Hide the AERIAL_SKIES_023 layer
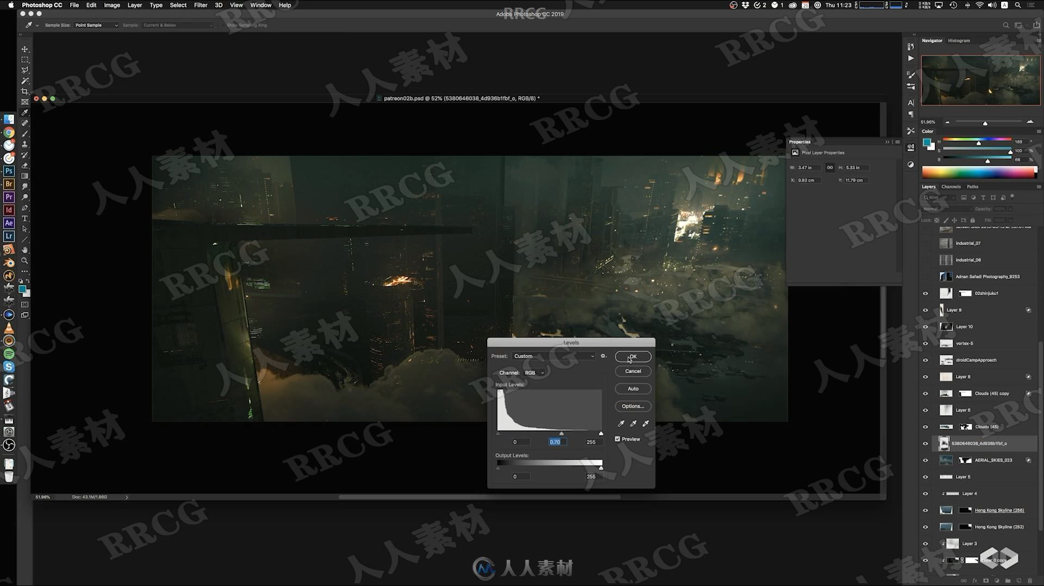Screen dimensions: 1044x586 (x=925, y=460)
